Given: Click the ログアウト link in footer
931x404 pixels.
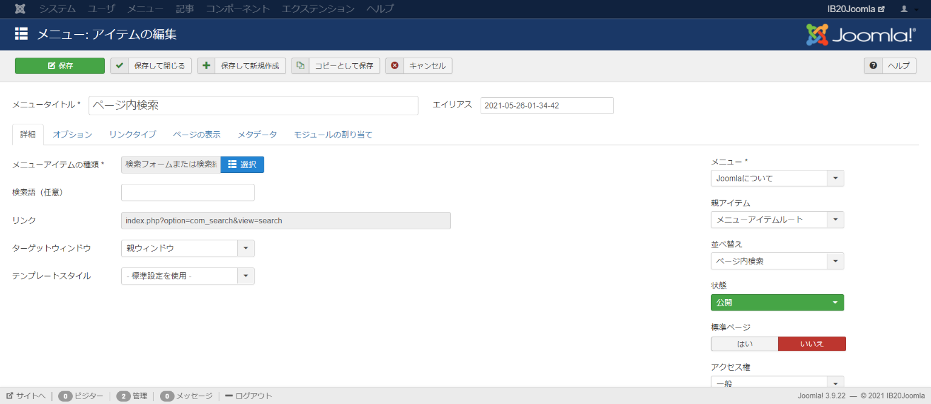Looking at the screenshot, I should tap(249, 396).
